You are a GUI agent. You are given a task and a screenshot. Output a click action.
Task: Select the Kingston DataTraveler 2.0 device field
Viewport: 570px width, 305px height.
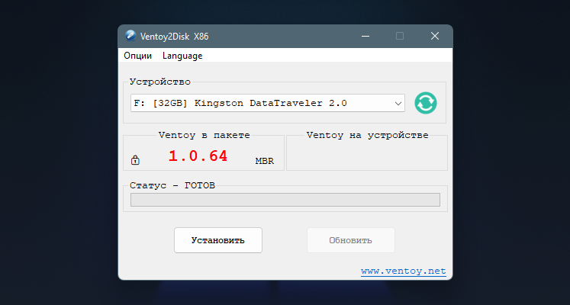(268, 103)
